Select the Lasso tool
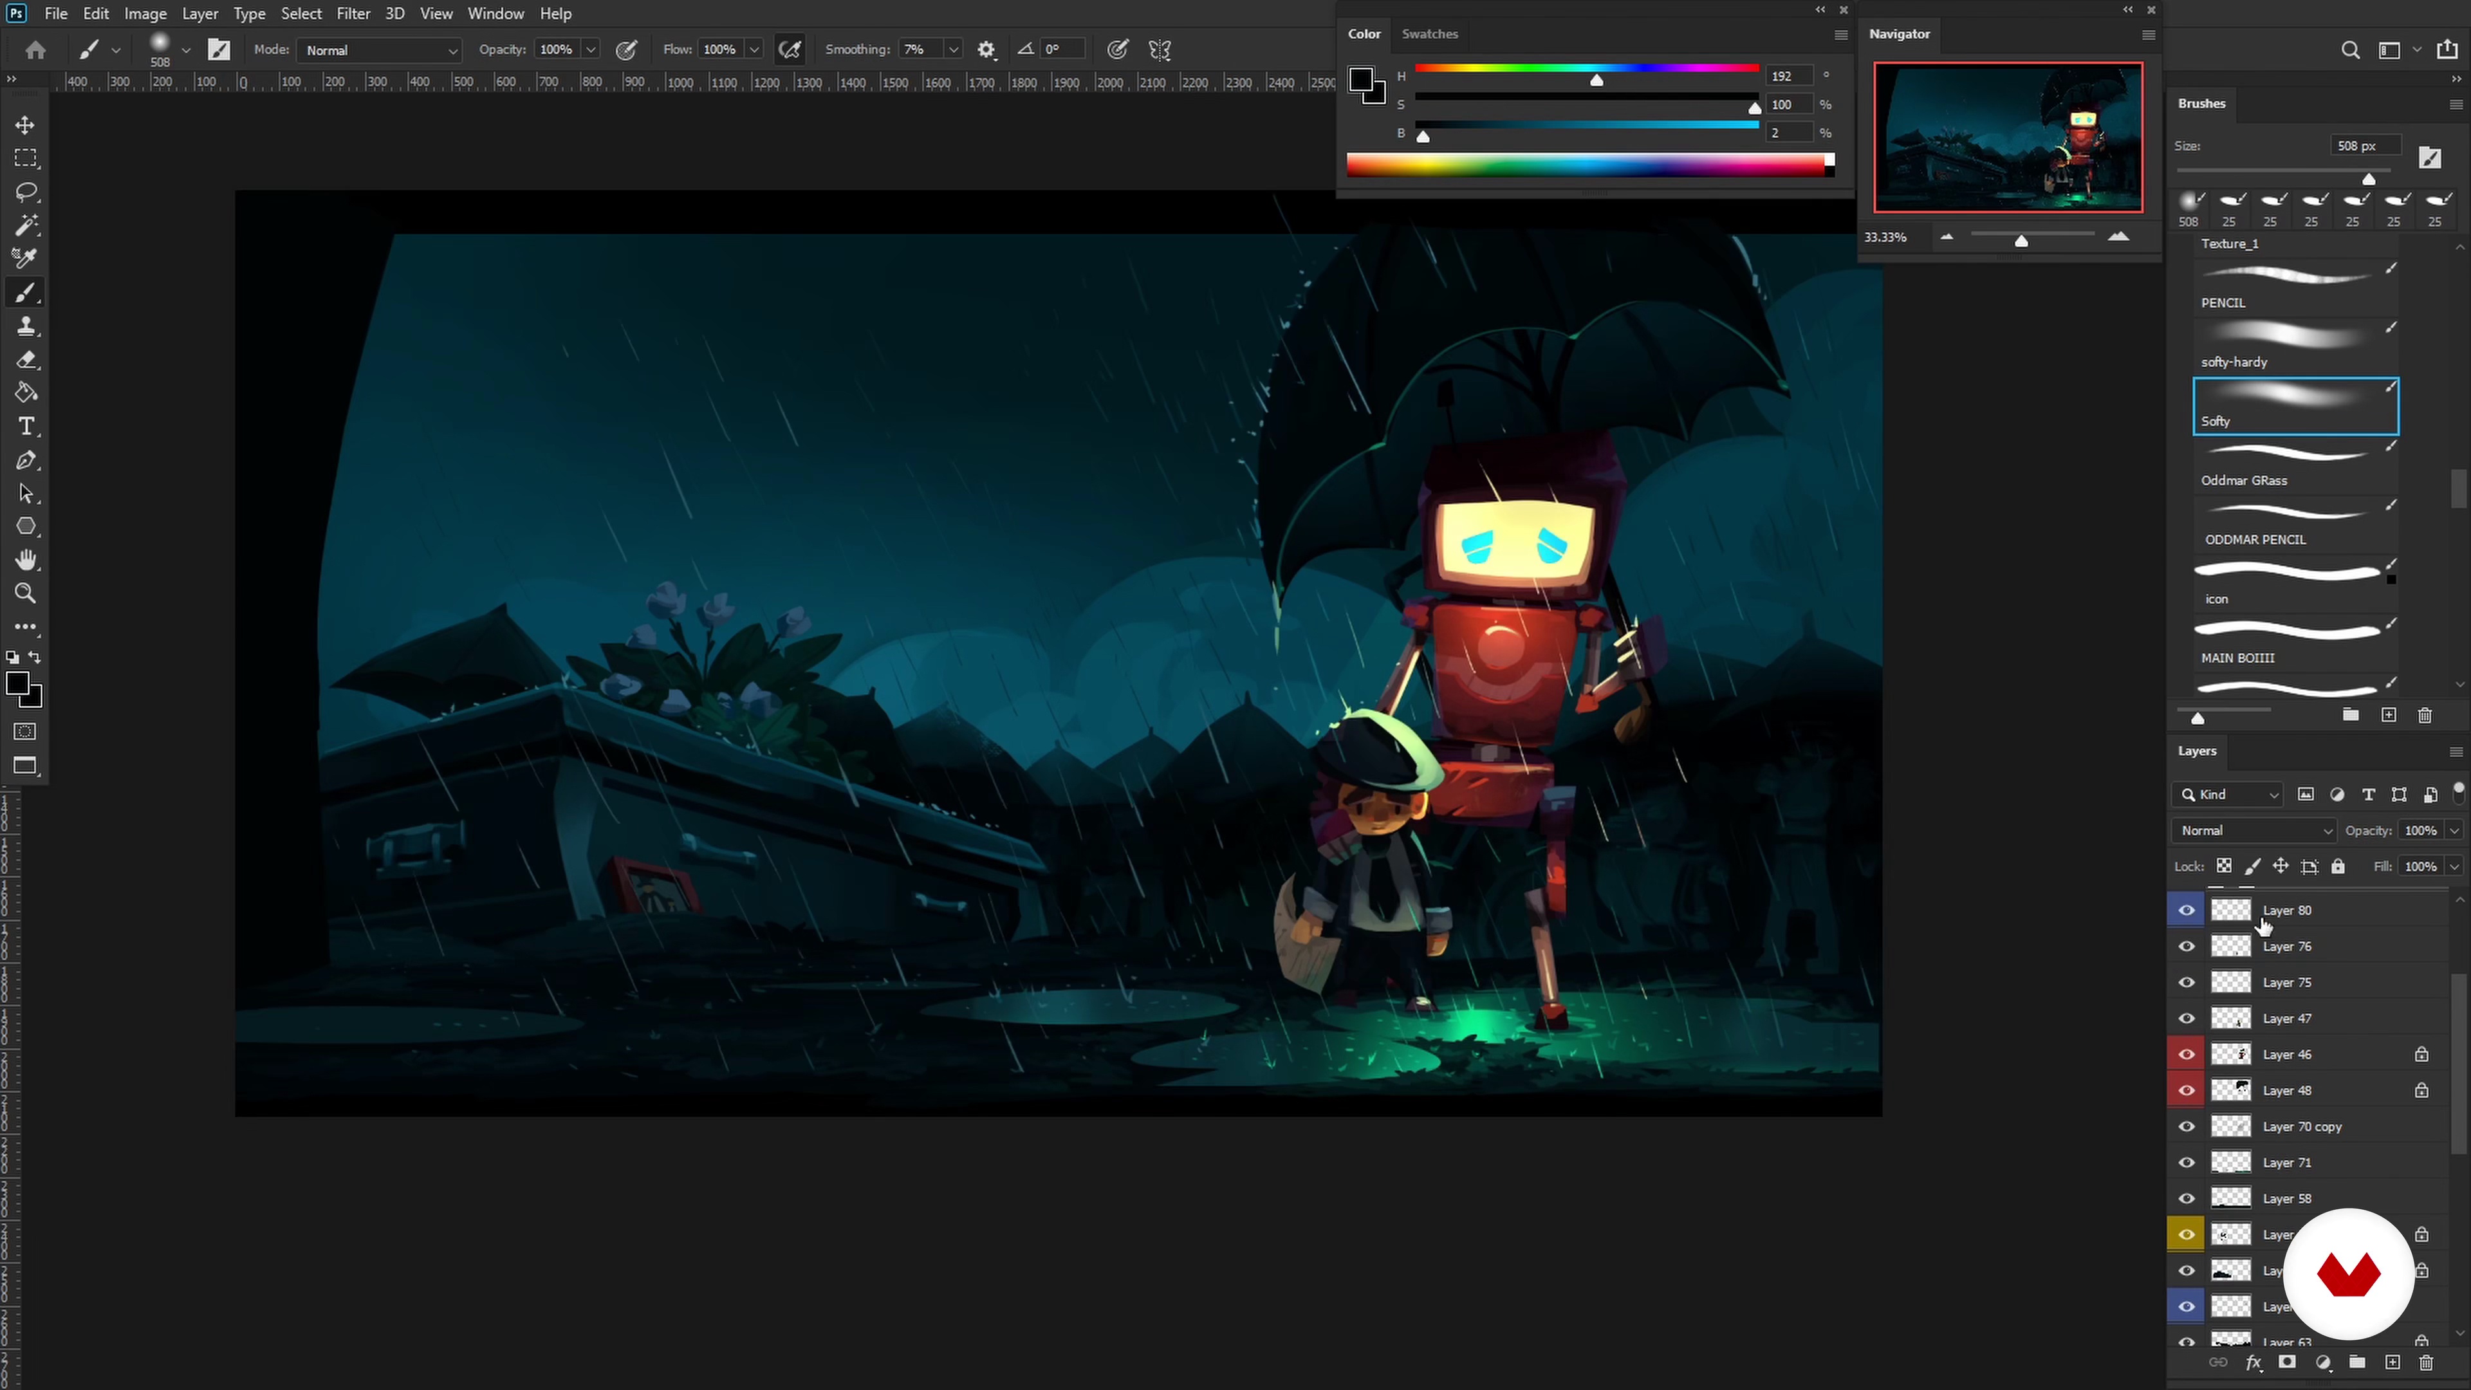This screenshot has width=2471, height=1390. [26, 192]
